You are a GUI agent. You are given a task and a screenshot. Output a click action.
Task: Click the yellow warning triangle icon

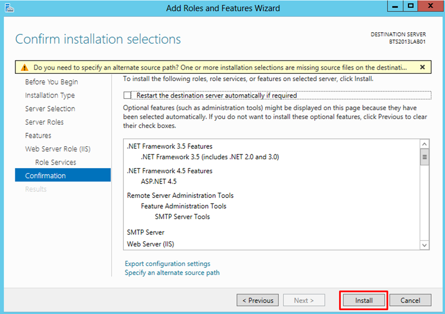click(x=25, y=68)
